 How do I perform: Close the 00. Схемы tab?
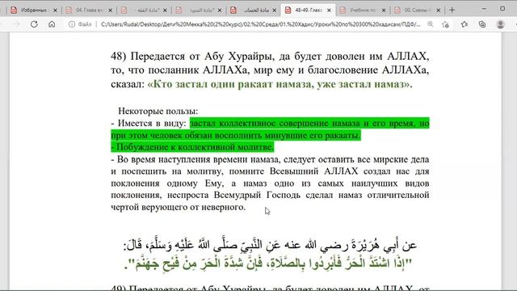pos(438,11)
